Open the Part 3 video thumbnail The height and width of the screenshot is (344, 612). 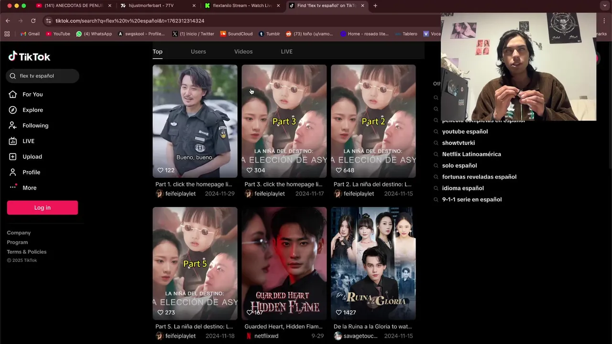pyautogui.click(x=284, y=121)
